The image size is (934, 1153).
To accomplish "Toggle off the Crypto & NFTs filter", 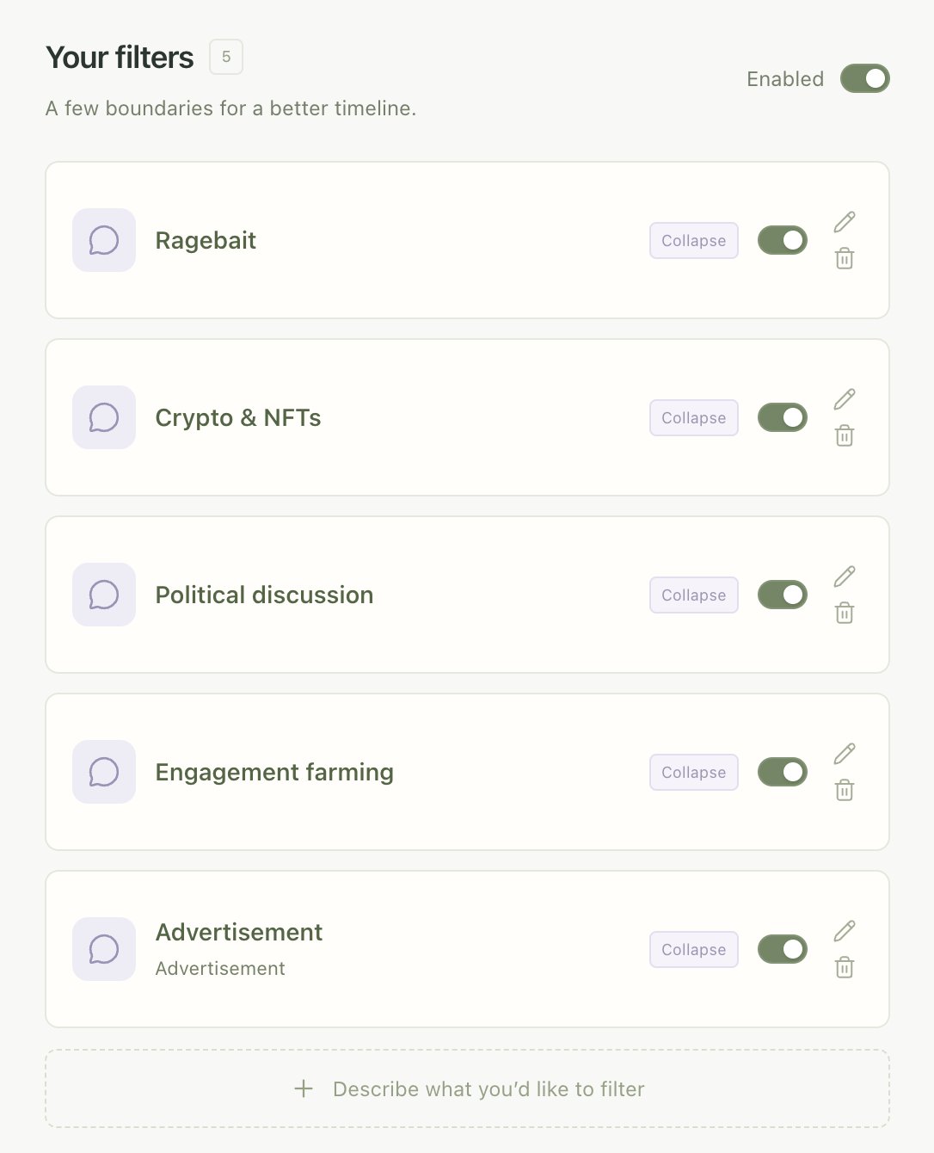I will tap(782, 417).
